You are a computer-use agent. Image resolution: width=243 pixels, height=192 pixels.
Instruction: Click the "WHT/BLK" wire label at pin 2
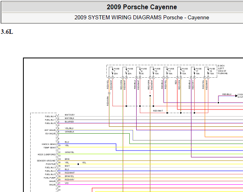[69, 118]
